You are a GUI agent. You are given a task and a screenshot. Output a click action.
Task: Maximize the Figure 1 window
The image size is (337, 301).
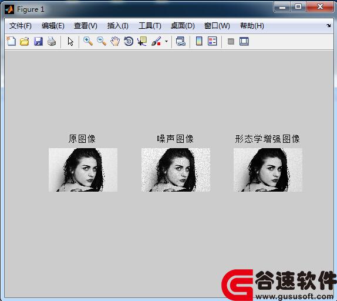[298, 7]
